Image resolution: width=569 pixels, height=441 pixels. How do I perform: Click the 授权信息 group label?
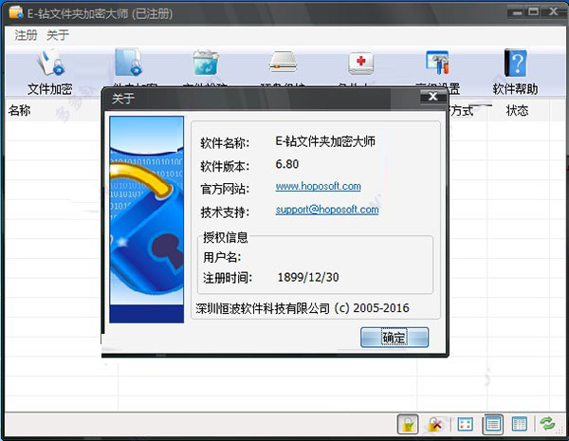[x=226, y=237]
